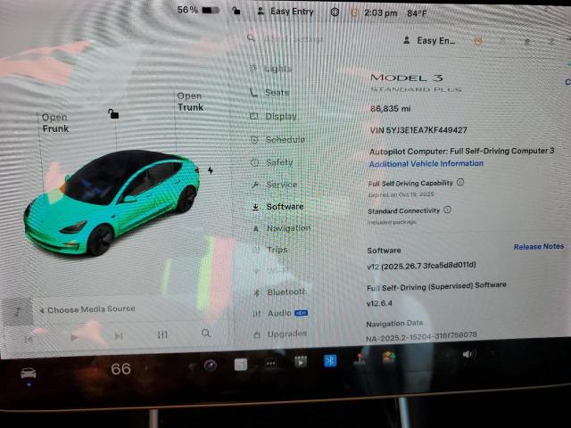Open the audio equalizer settings icon
This screenshot has height=428, width=571.
tap(162, 334)
